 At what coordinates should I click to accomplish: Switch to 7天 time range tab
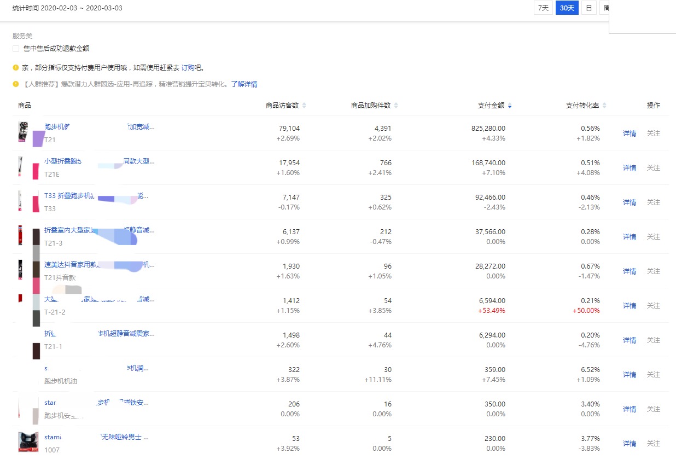point(543,8)
